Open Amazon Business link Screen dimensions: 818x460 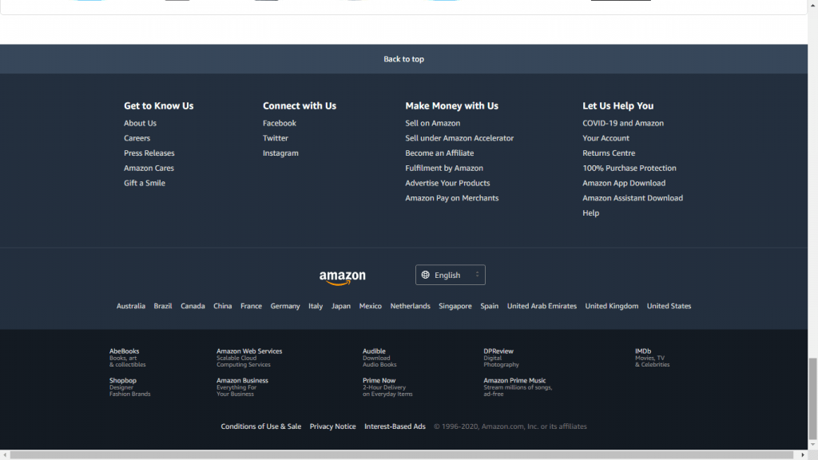click(242, 387)
